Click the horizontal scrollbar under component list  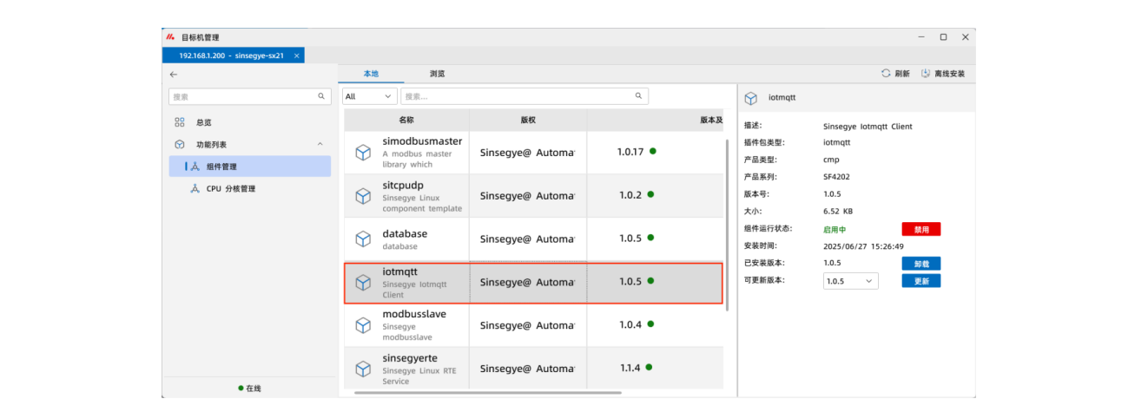tap(488, 393)
